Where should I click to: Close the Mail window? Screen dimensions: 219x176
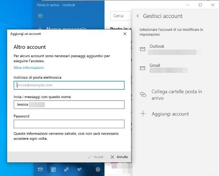click(213, 5)
